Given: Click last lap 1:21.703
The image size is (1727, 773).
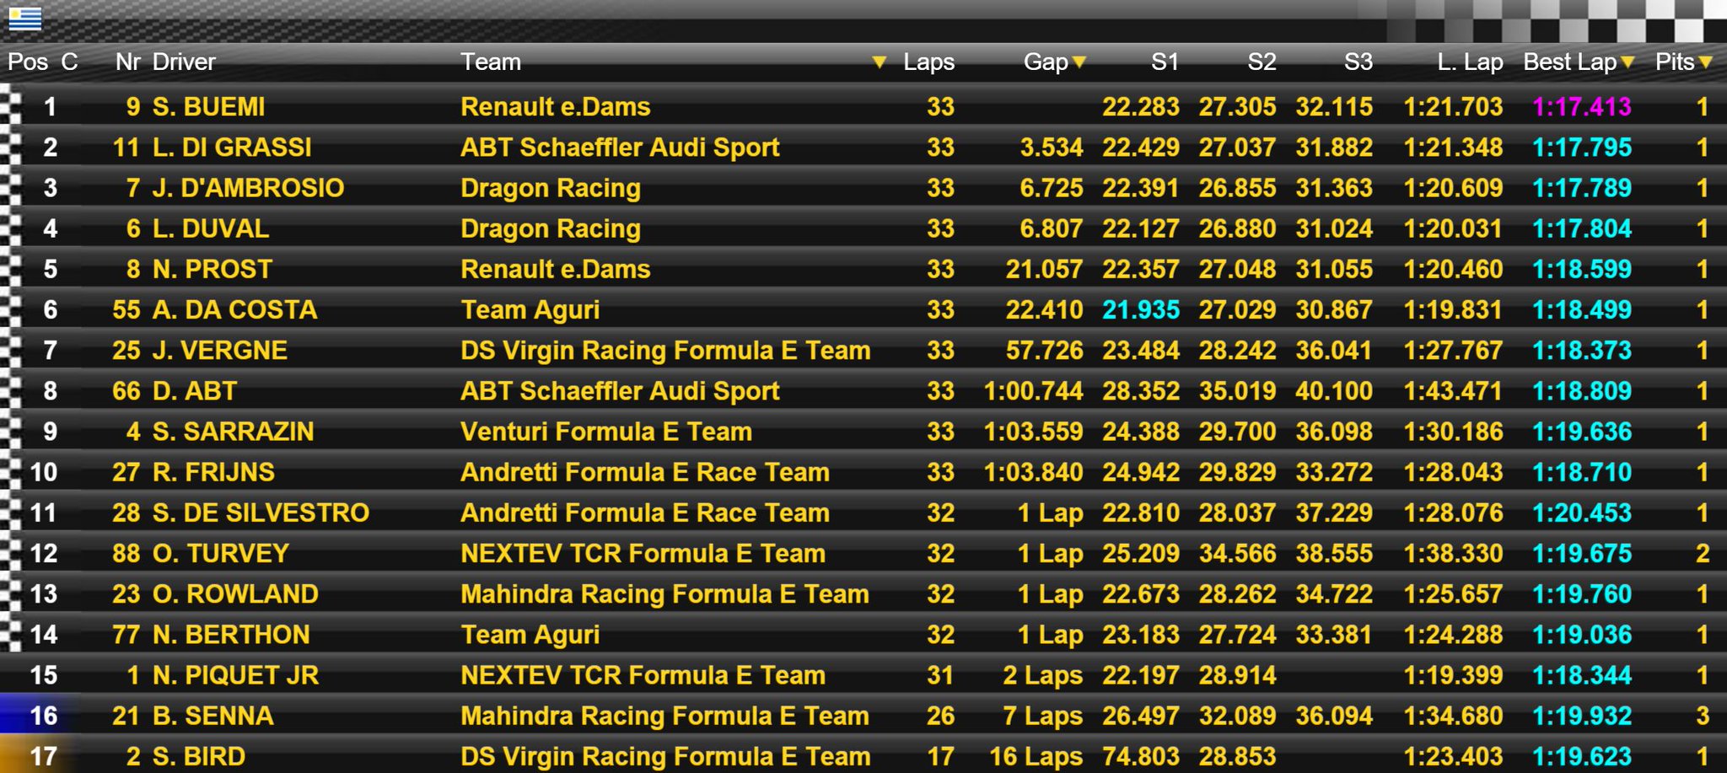Looking at the screenshot, I should (1454, 107).
